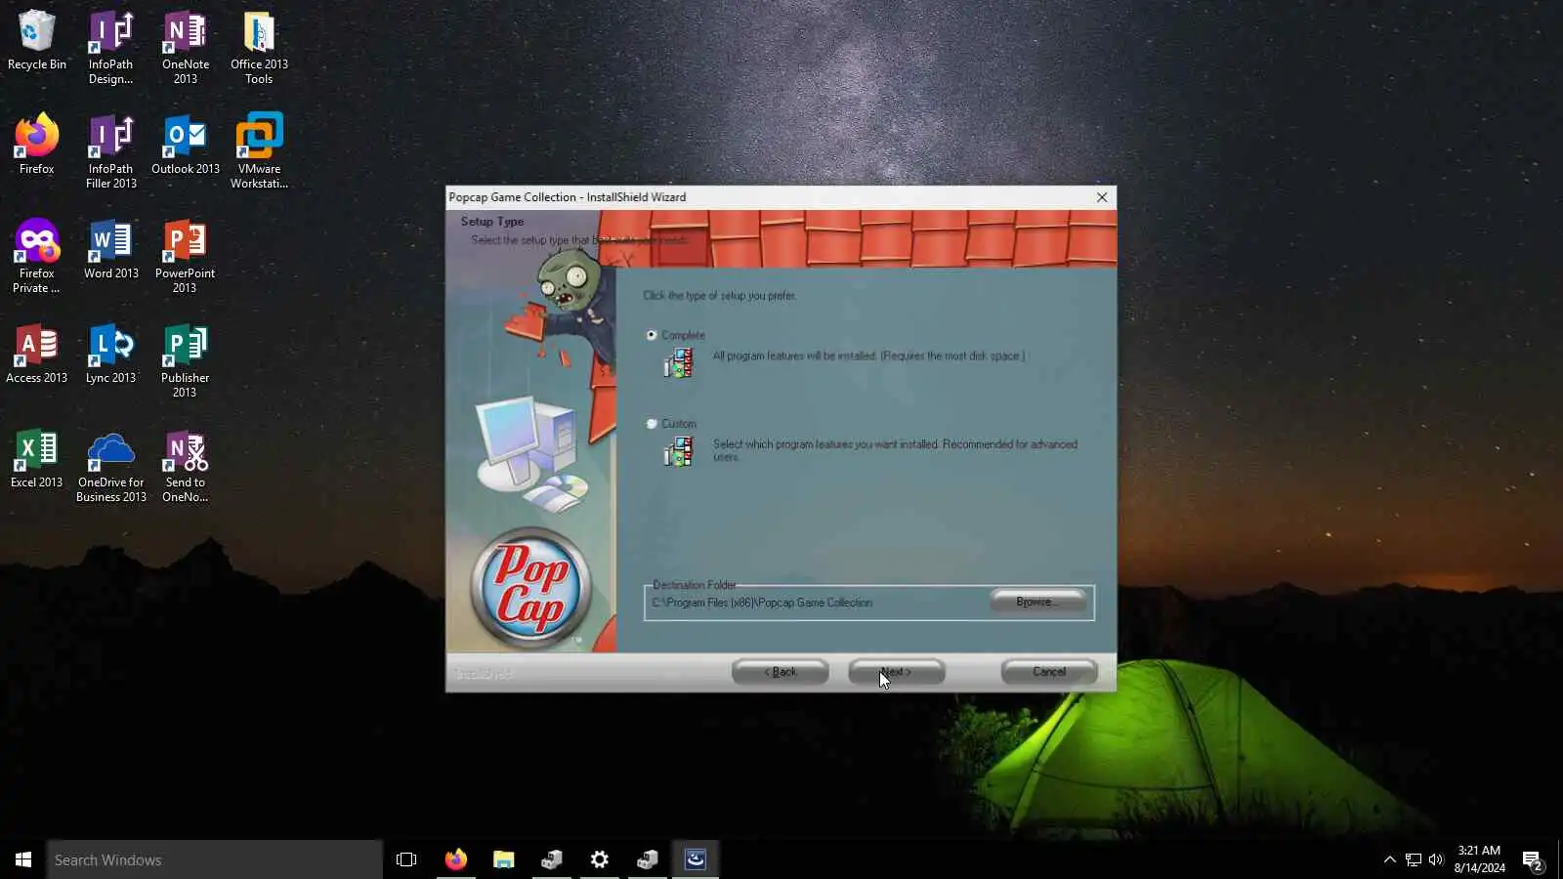Viewport: 1563px width, 879px height.
Task: Open Settings gear on the taskbar
Action: (599, 859)
